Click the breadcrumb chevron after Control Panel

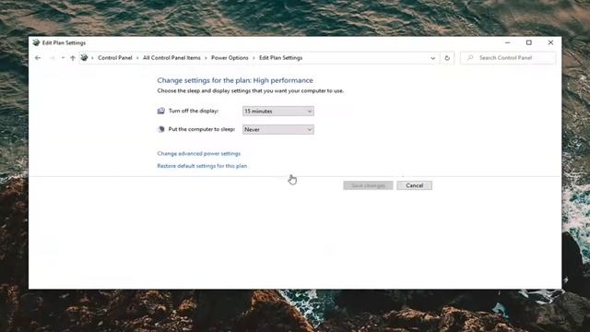coord(137,58)
